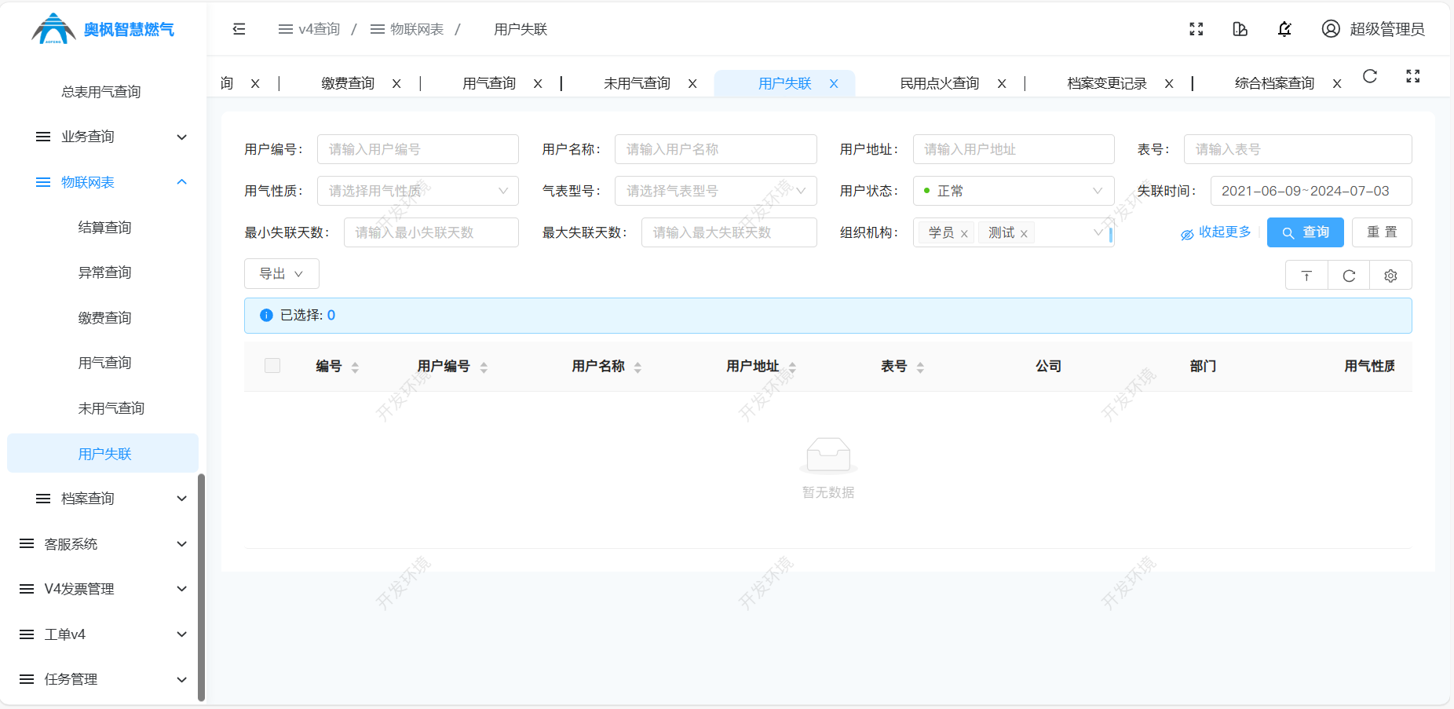Image resolution: width=1454 pixels, height=709 pixels.
Task: Reload table data icon in toolbar
Action: coord(1349,276)
